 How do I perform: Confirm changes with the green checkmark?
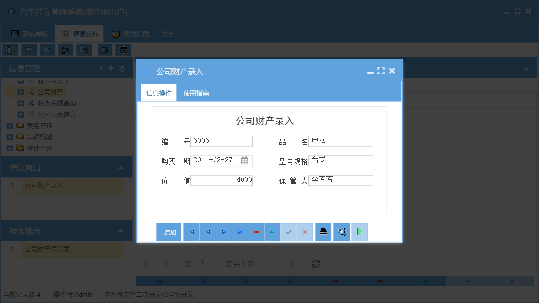coord(289,231)
